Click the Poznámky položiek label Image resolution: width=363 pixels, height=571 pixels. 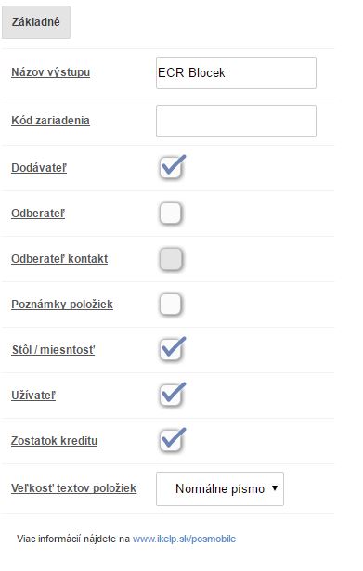click(62, 305)
